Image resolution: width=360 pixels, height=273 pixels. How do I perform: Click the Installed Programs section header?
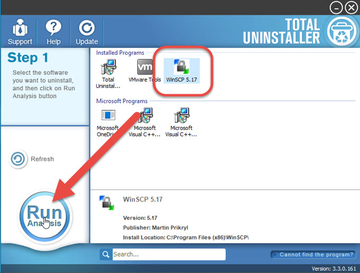[x=120, y=52]
